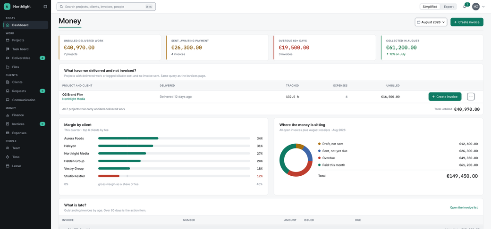
Task: Click the Deliverables badge showing 4
Action: point(42,58)
